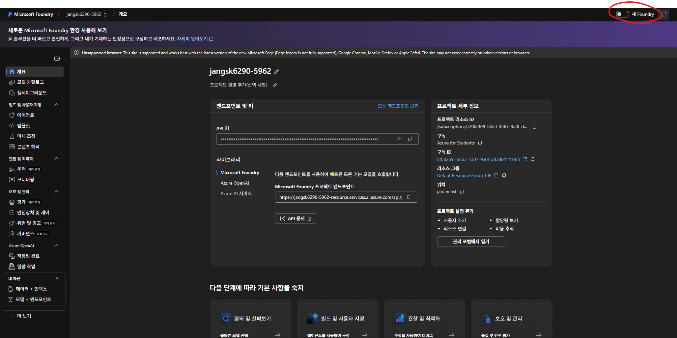
Task: Open 템플릿 in the sidebar
Action: [x=35, y=126]
